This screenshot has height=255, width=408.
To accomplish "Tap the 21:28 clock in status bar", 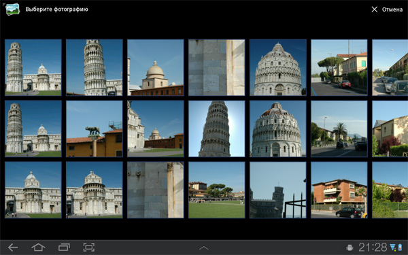I will coord(373,248).
